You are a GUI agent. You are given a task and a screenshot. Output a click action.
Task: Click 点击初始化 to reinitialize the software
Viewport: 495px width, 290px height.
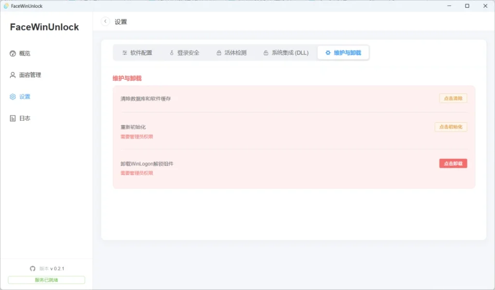tap(451, 127)
